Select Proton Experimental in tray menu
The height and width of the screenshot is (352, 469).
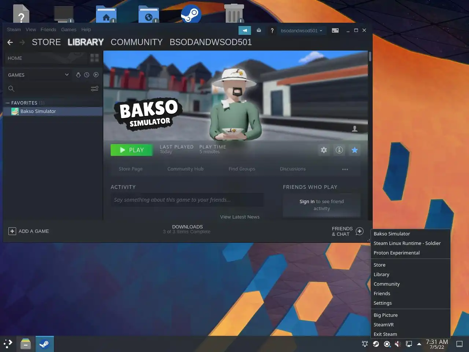(x=410, y=253)
